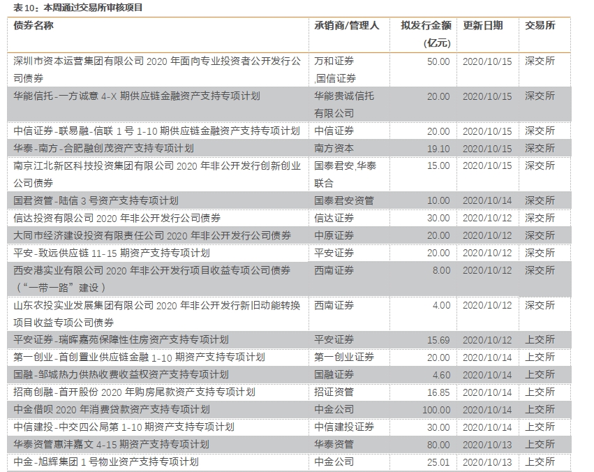Select the amount 19.10
Screen dimensions: 594x472
pyautogui.click(x=438, y=149)
